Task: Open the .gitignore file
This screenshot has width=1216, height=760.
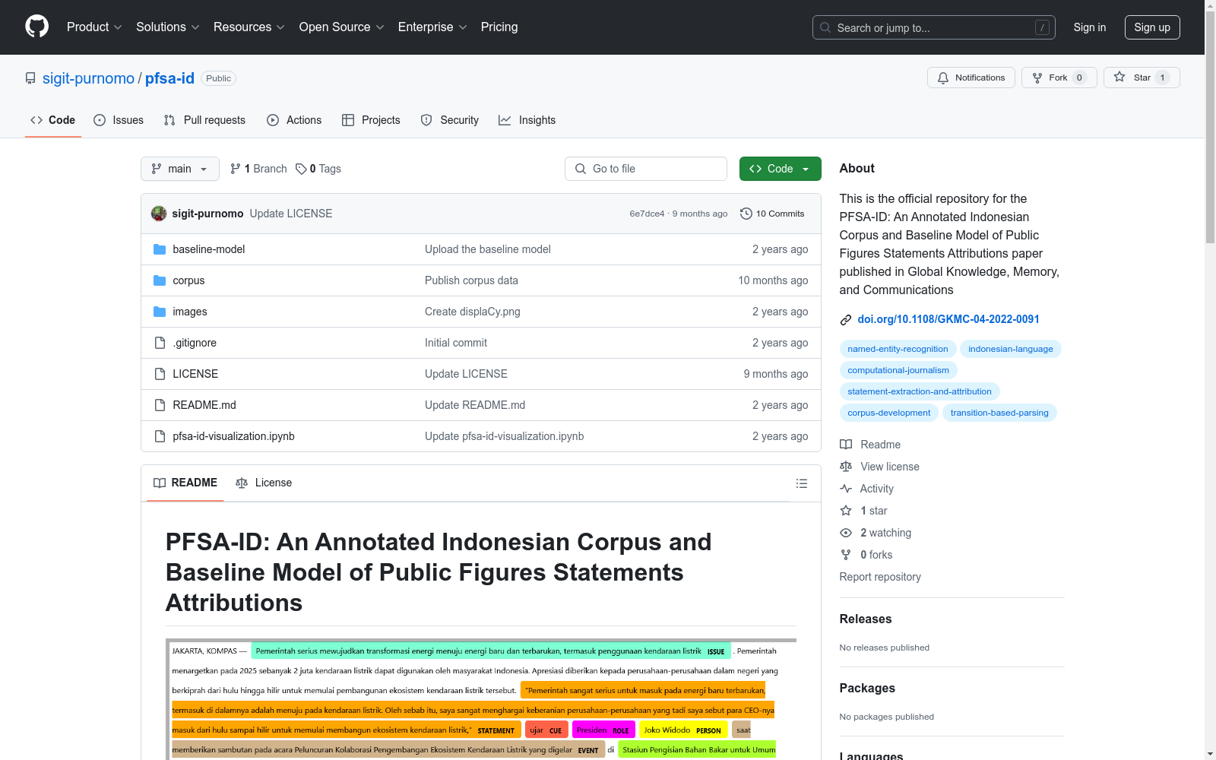Action: (x=195, y=343)
